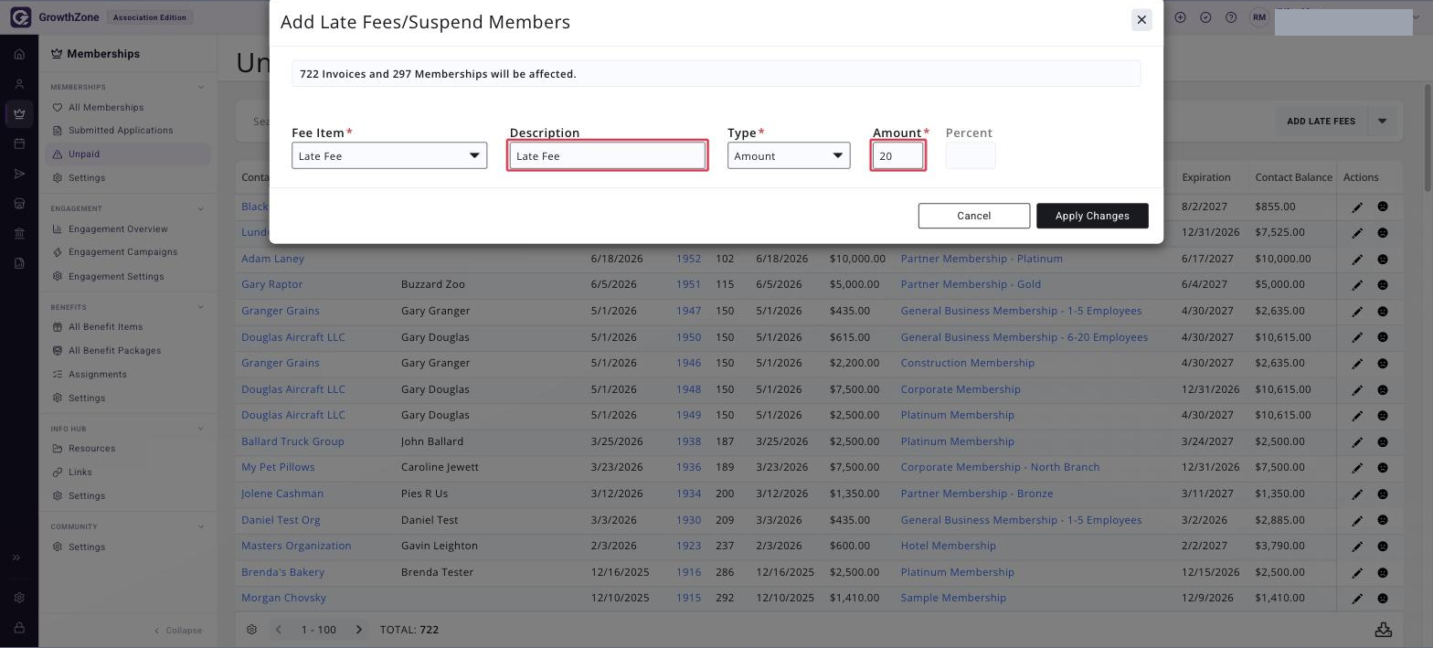This screenshot has width=1433, height=648.
Task: Expand the left rail with double-chevron icon
Action: (16, 558)
